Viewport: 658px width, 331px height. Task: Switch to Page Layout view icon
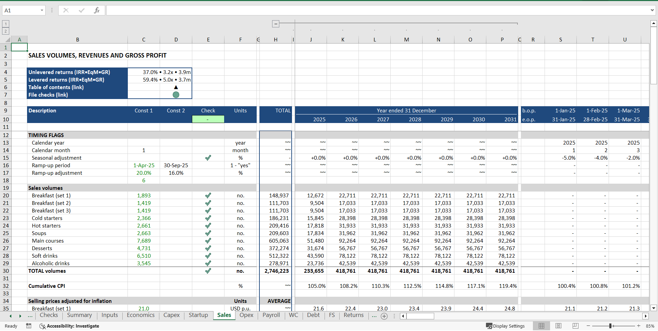click(558, 326)
